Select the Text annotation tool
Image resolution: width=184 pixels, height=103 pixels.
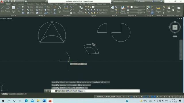coord(60,9)
